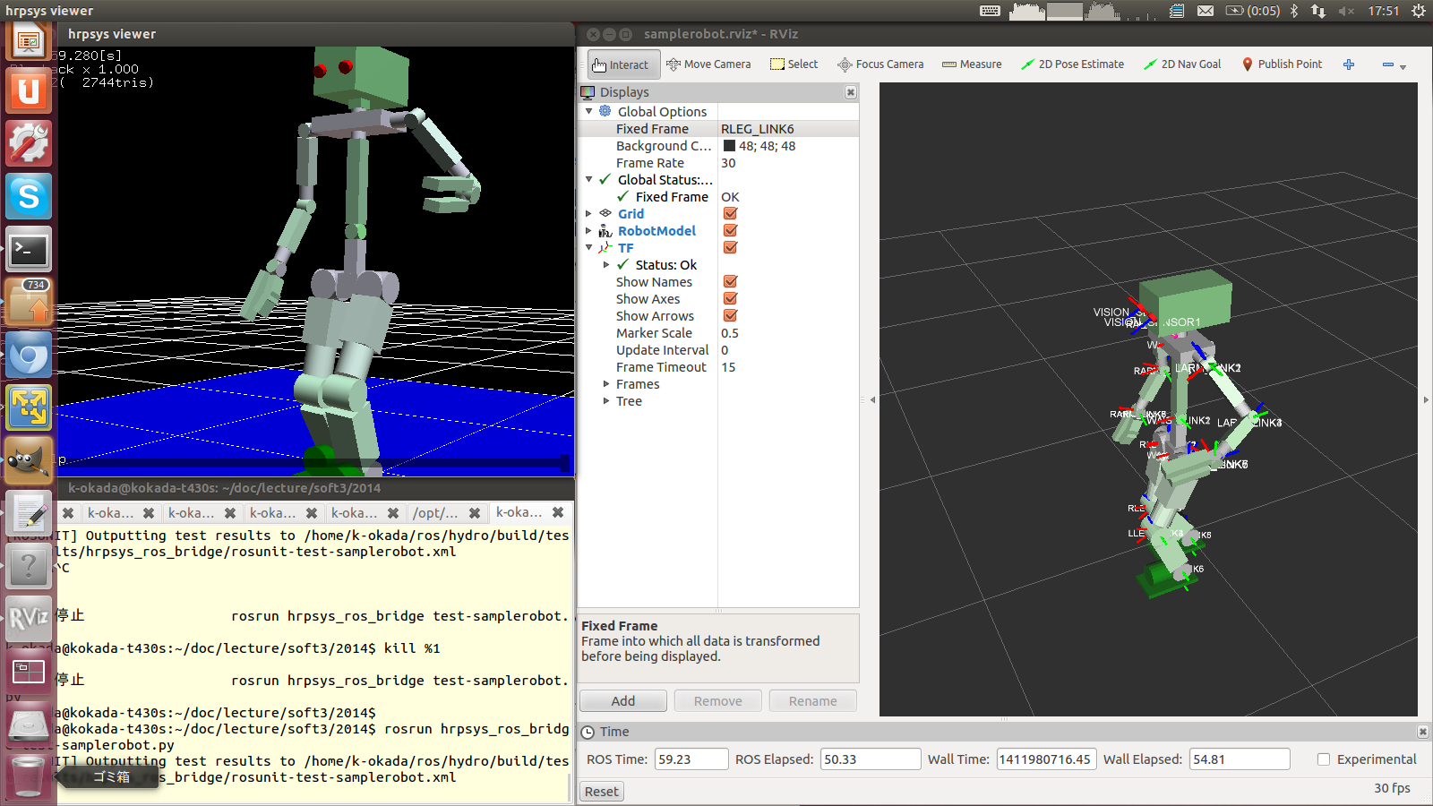1433x806 pixels.
Task: Open the session gear menu in top bar
Action: pos(1418,11)
